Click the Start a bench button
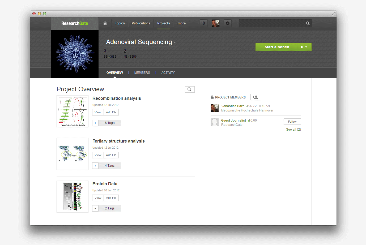 click(x=277, y=47)
